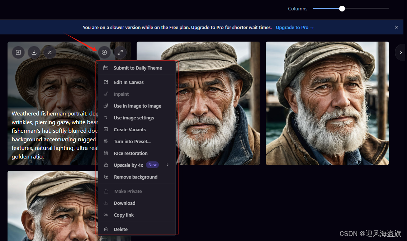
Task: Choose Use in image to image
Action: [x=137, y=106]
